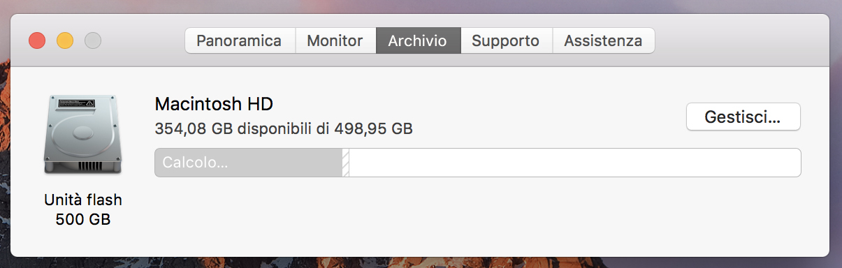Image resolution: width=842 pixels, height=268 pixels.
Task: Click the empty title bar right of Assistenza
Action: [x=741, y=40]
